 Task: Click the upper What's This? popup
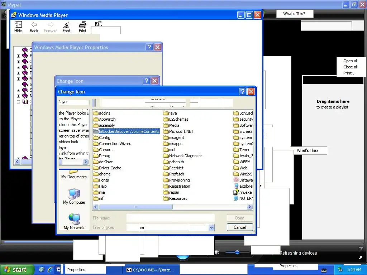point(294,14)
